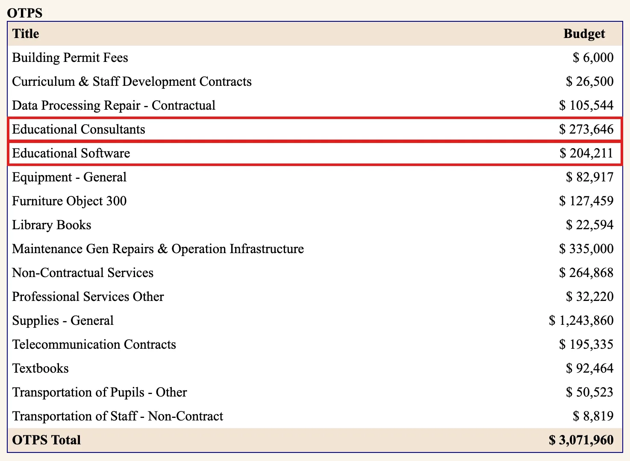Click the "Title" column header
Image resolution: width=630 pixels, height=461 pixels.
pyautogui.click(x=26, y=34)
